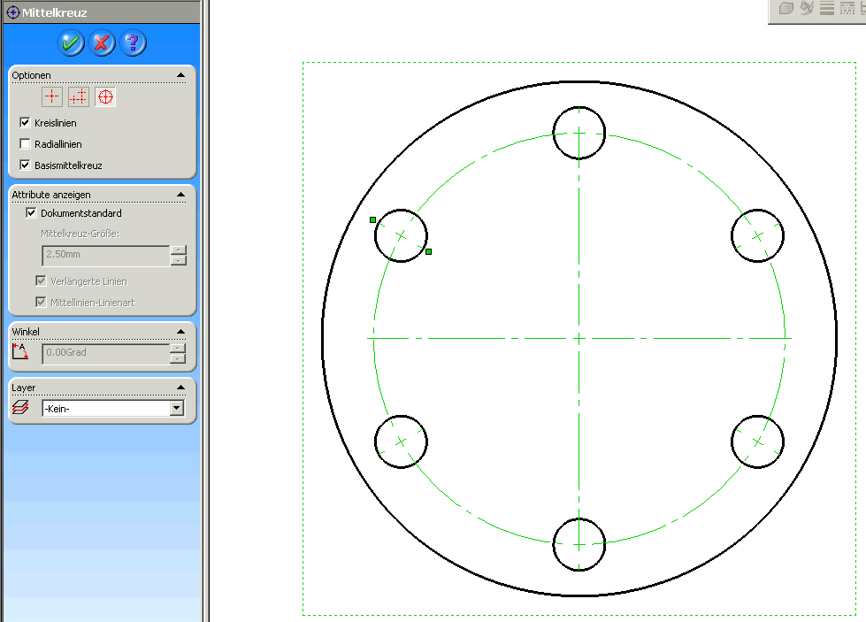Select the circular center mark option icon
Screen dimensions: 866x622
coord(105,96)
